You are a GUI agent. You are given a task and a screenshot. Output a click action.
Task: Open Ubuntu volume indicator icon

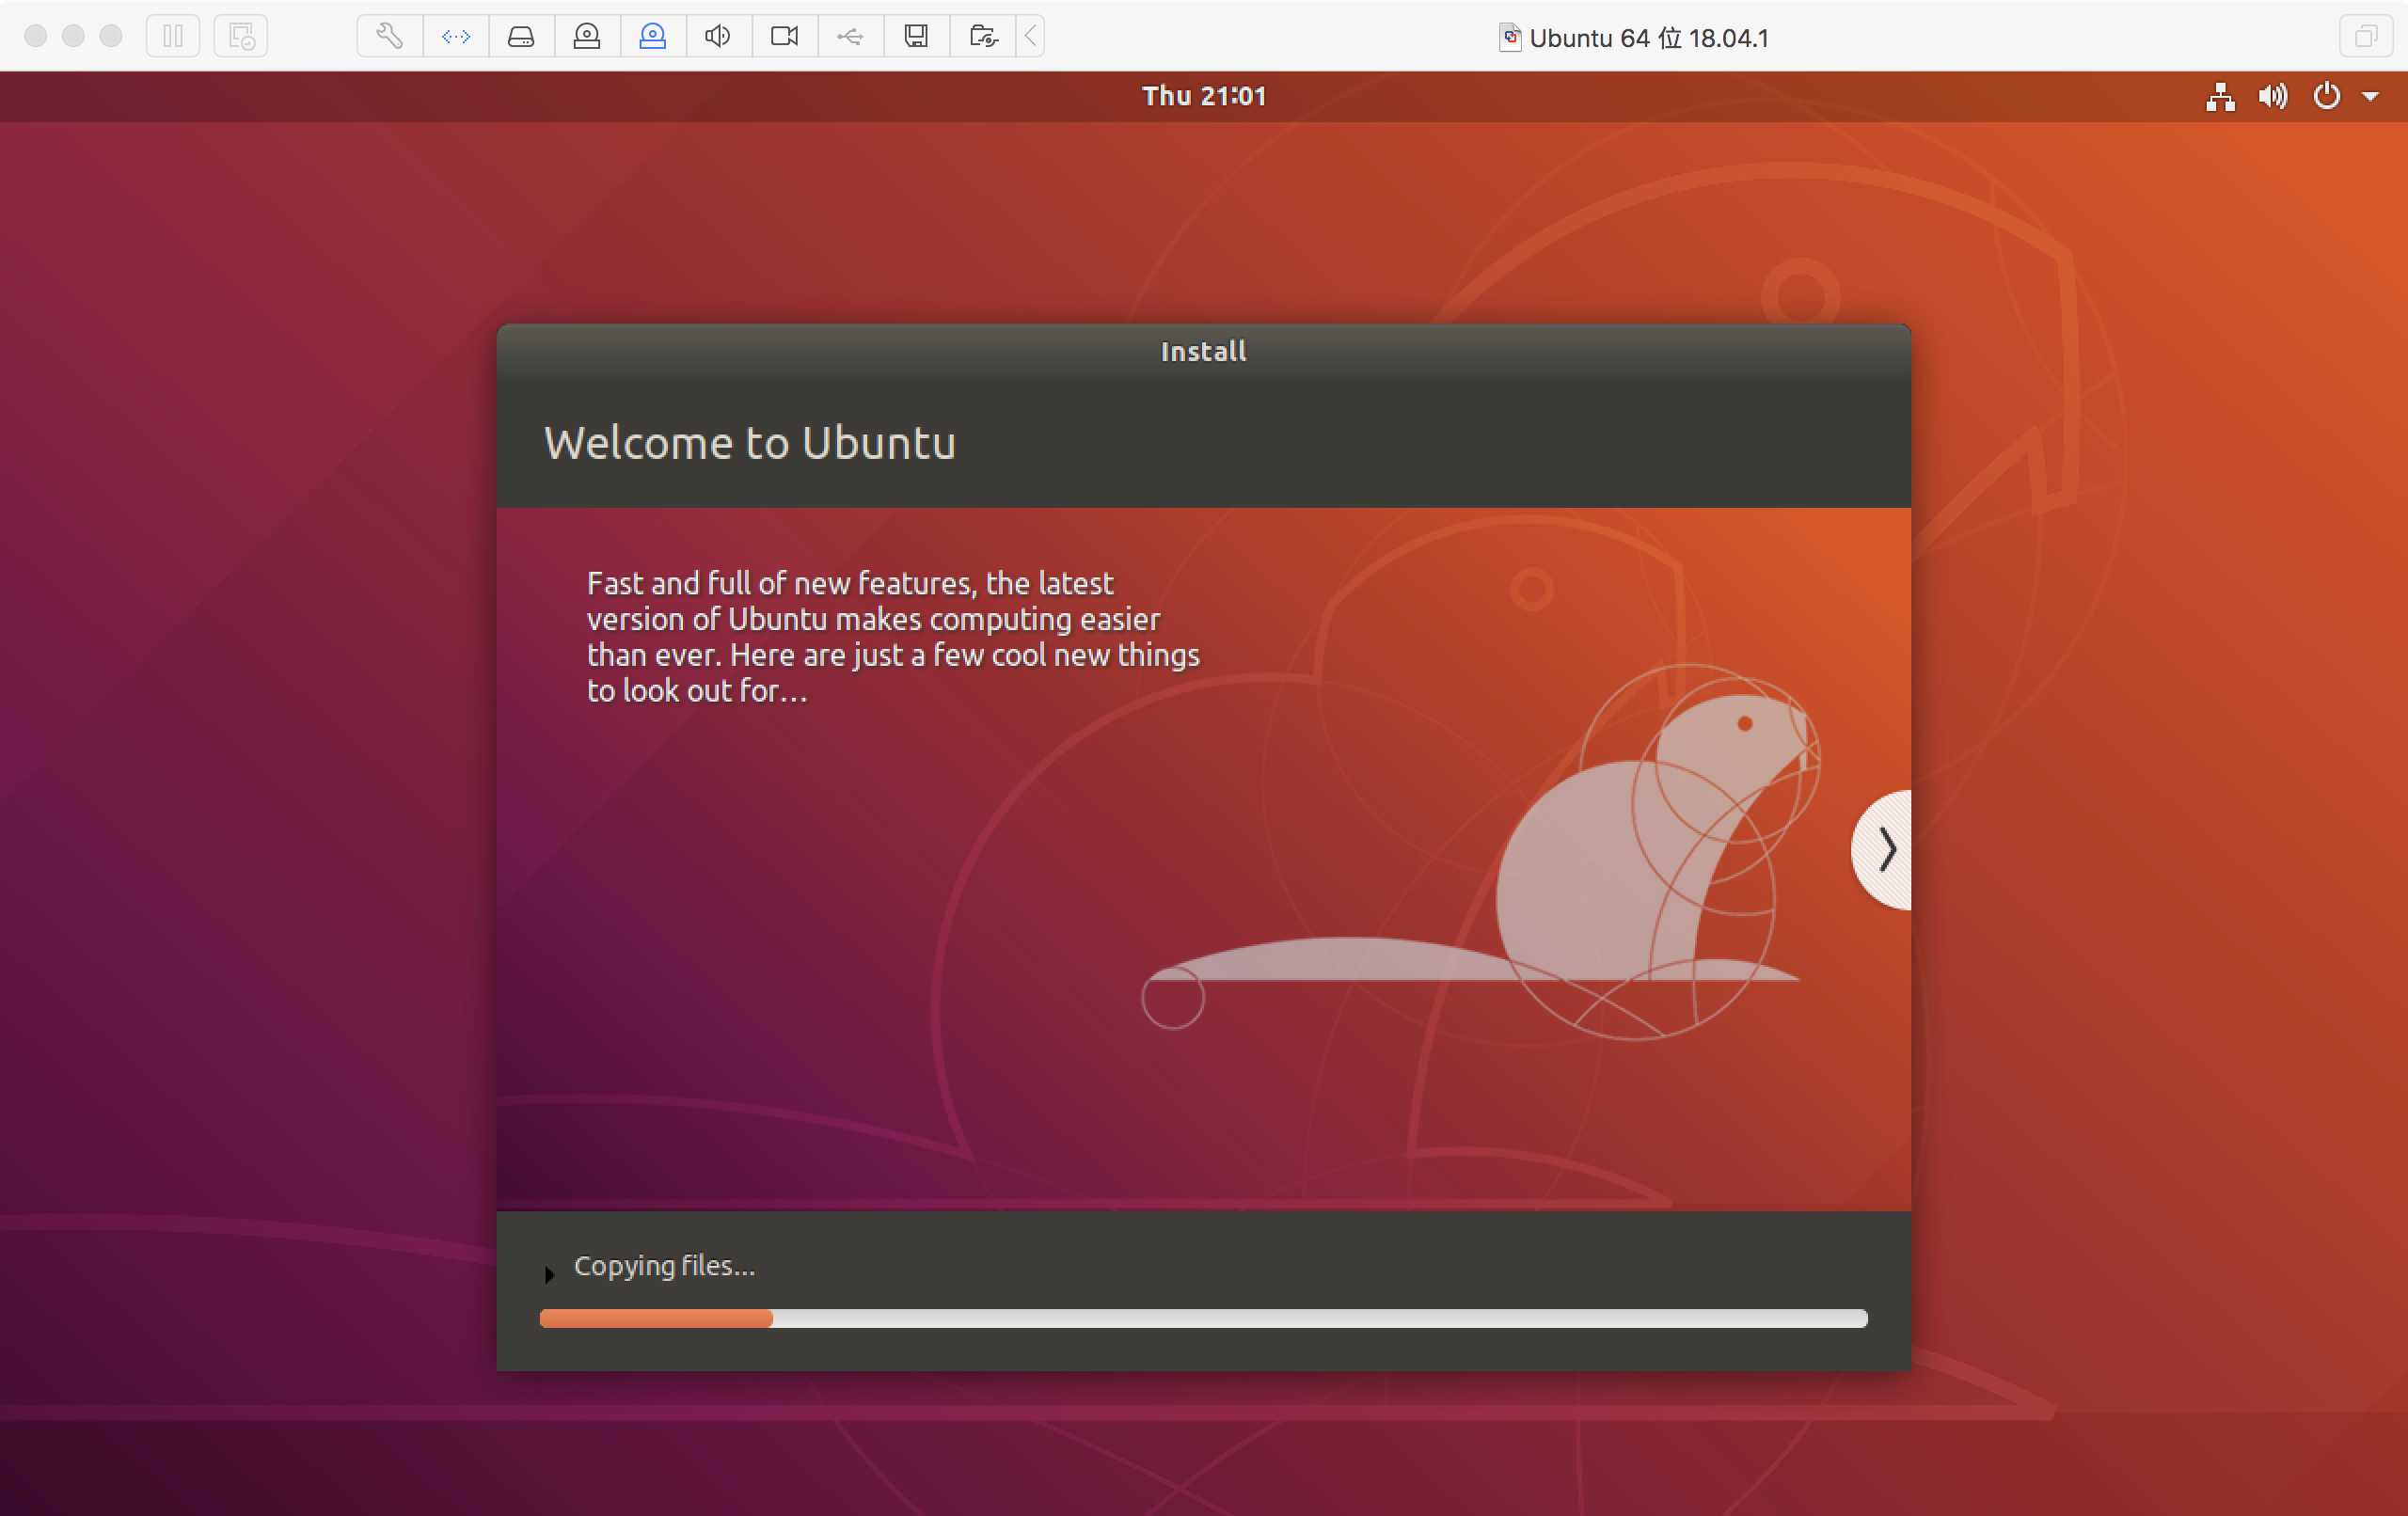tap(2273, 96)
